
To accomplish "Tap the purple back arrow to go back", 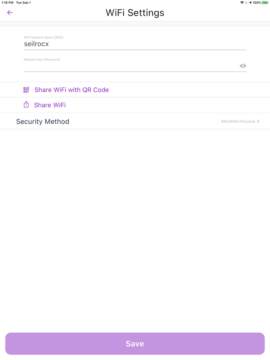I will click(10, 13).
